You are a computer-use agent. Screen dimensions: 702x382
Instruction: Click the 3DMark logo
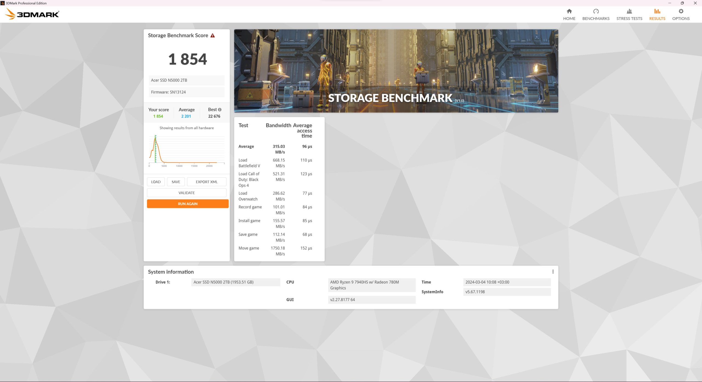pyautogui.click(x=32, y=14)
